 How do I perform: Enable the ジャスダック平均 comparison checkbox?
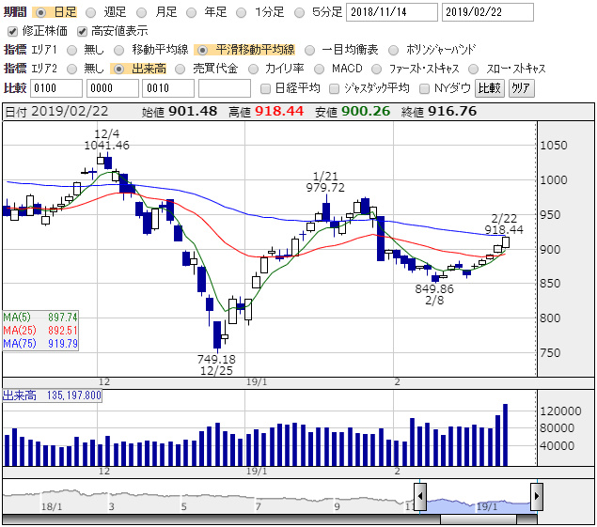click(334, 88)
